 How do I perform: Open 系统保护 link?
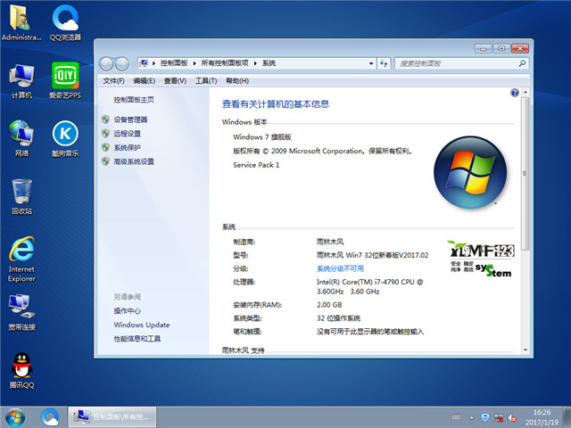pyautogui.click(x=127, y=147)
